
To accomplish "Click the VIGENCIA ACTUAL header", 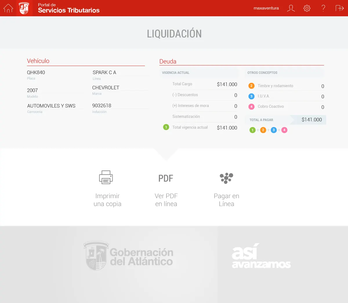I will (175, 73).
